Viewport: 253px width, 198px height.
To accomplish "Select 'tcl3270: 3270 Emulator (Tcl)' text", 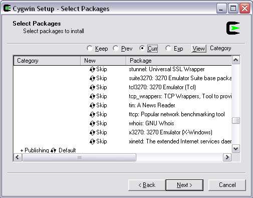I will 162,87.
